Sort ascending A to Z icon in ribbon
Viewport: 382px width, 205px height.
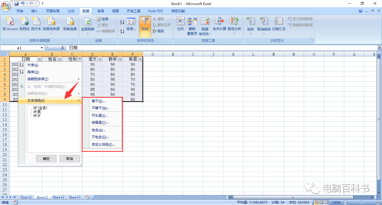(122, 22)
